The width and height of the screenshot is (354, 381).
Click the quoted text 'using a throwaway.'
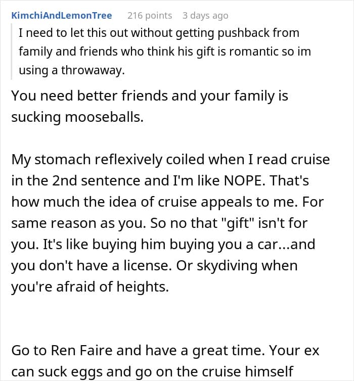(72, 70)
